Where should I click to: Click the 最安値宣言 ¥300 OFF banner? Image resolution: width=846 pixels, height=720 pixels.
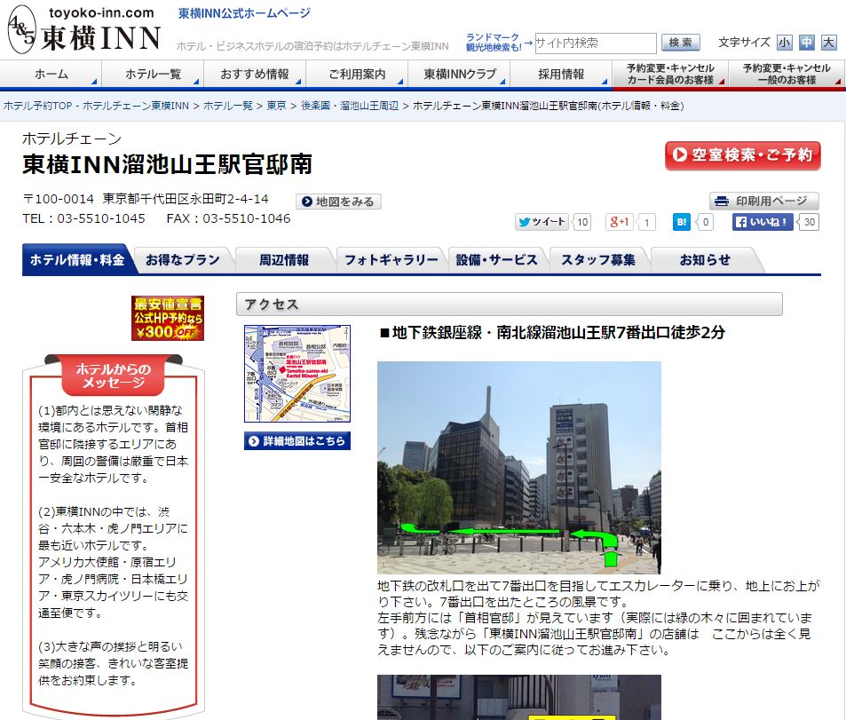(168, 318)
